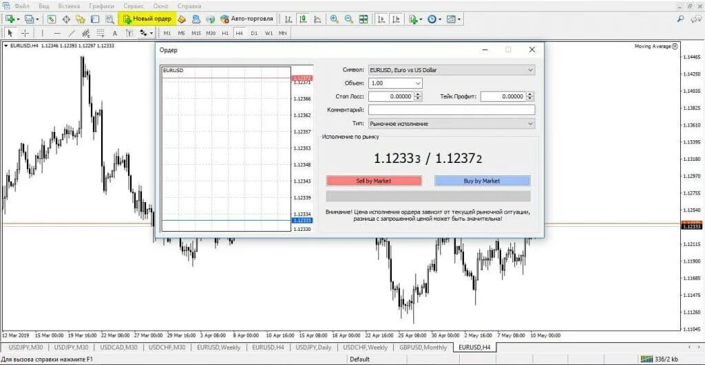Click the signal icon left of Авто-торговля
Image resolution: width=705 pixels, height=365 pixels.
[x=210, y=19]
